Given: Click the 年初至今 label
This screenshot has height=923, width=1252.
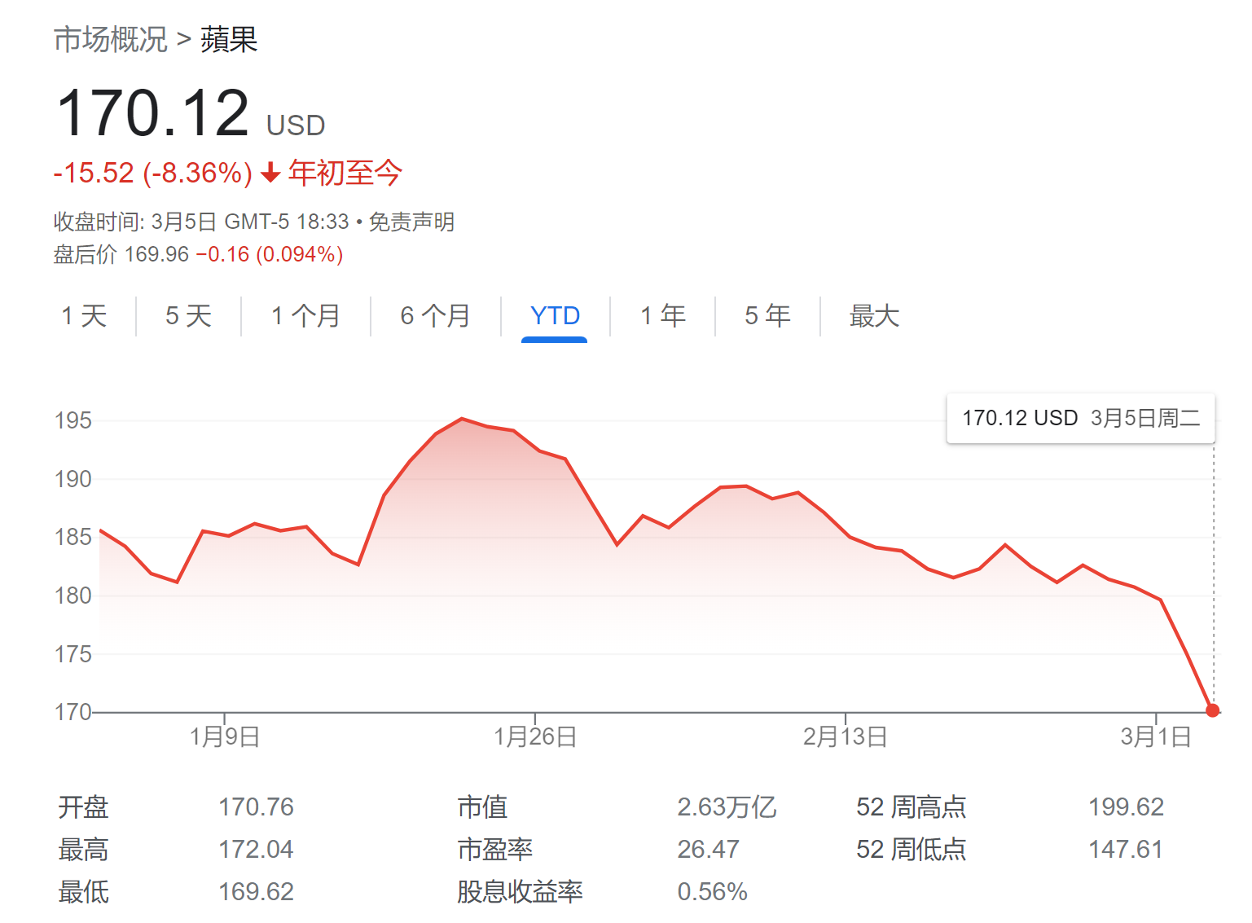Looking at the screenshot, I should tap(345, 173).
